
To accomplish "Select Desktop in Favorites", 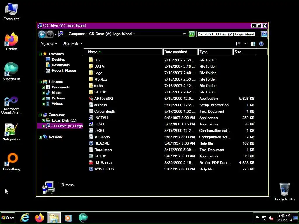I will [55, 60].
